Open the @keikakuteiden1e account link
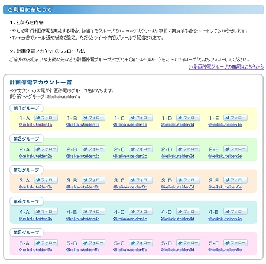The width and height of the screenshot is (266, 264). click(225, 125)
